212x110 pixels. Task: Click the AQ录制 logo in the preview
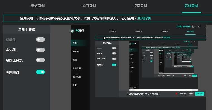tap(78, 31)
